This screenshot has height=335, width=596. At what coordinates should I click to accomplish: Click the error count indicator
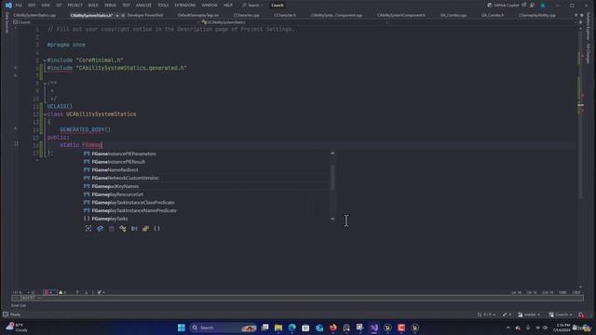tap(49, 292)
